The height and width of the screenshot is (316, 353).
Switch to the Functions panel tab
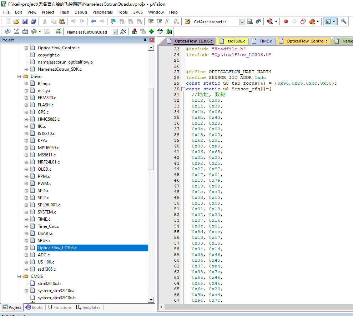60,307
